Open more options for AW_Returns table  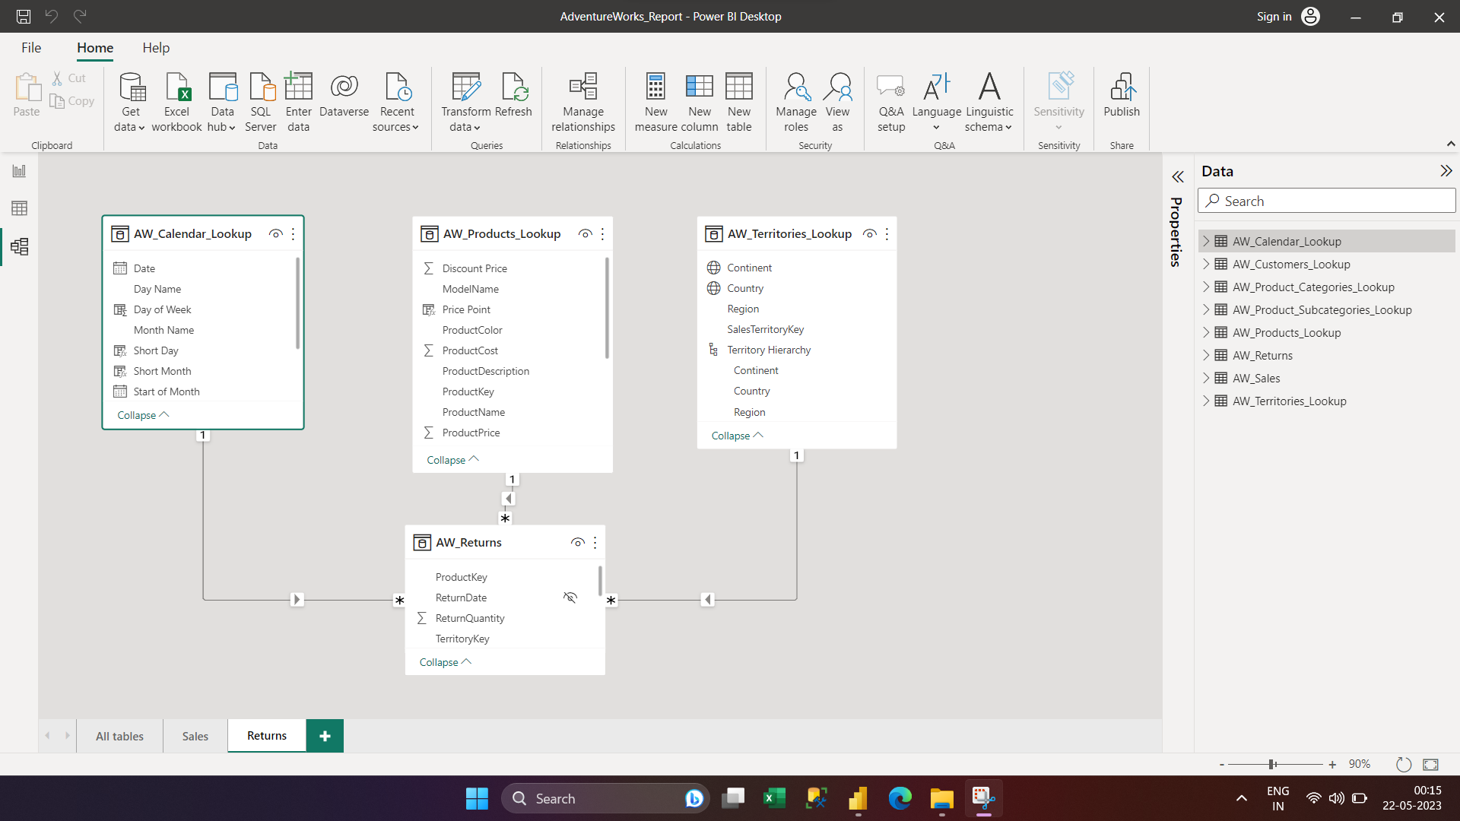pos(595,543)
